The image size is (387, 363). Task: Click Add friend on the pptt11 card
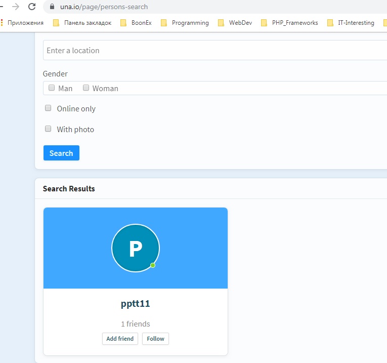(x=120, y=339)
